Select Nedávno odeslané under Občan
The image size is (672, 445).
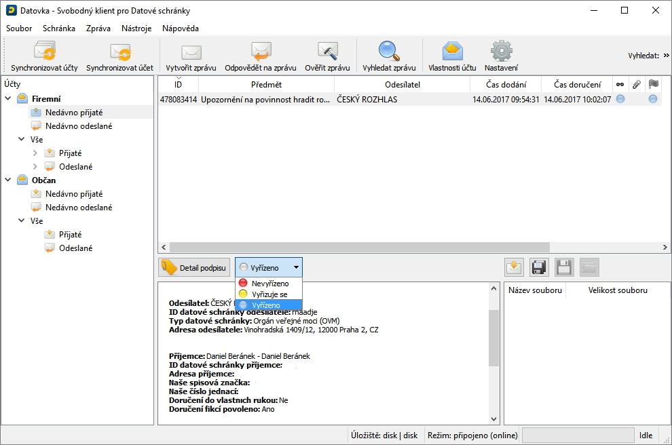(x=79, y=208)
